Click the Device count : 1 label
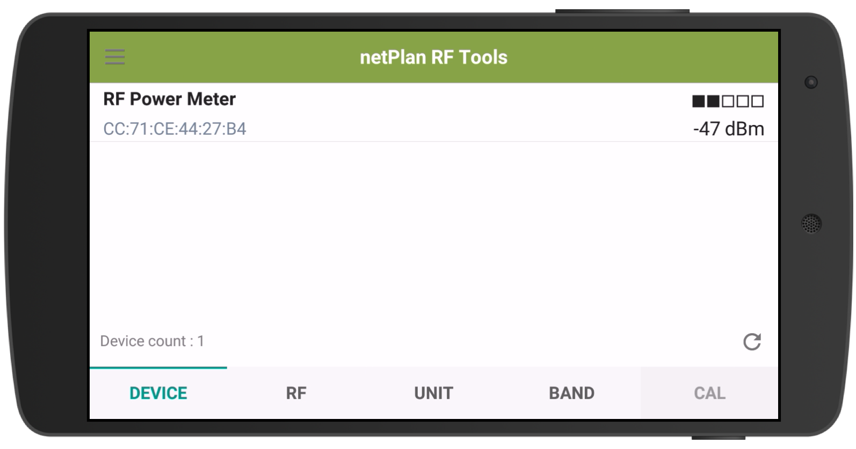This screenshot has height=449, width=856. (x=152, y=341)
